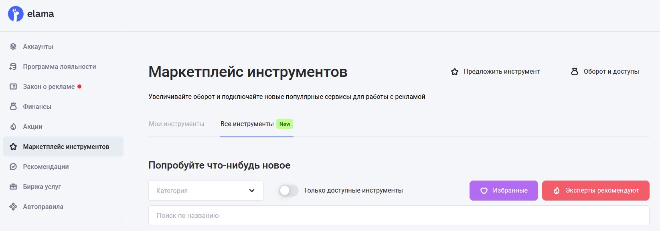Click the star icon beside Предложить инструмент
The height and width of the screenshot is (231, 660).
pos(455,72)
